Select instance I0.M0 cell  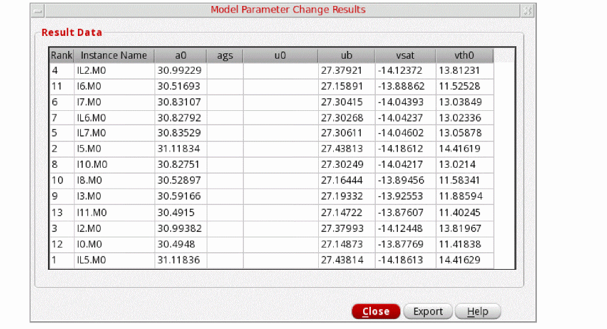coord(114,245)
